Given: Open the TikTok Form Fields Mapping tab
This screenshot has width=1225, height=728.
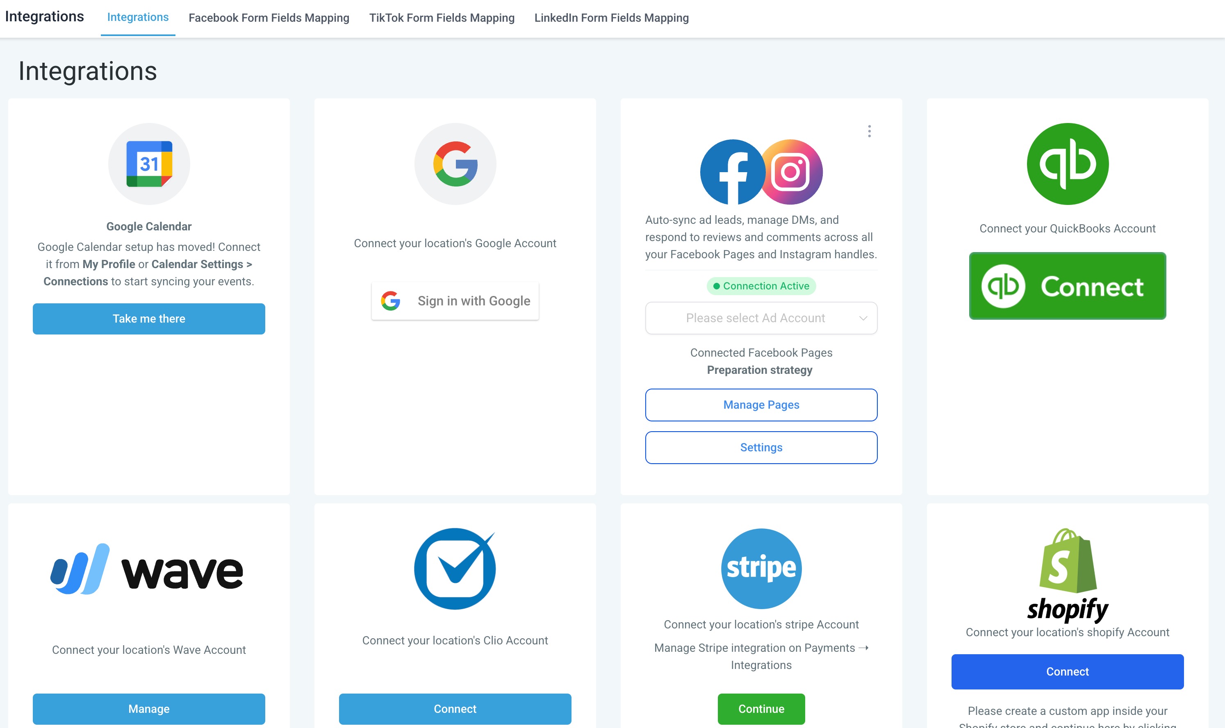Looking at the screenshot, I should point(442,18).
